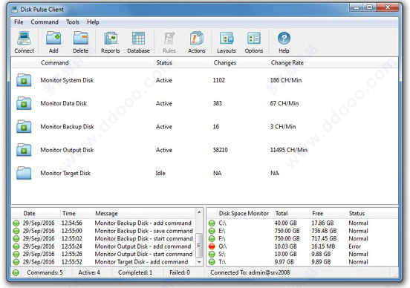Click the red error indicator for O:\
The width and height of the screenshot is (410, 288).
tap(212, 246)
